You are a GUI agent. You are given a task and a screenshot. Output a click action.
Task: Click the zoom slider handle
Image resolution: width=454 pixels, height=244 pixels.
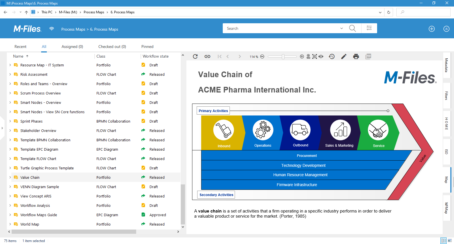(x=283, y=57)
